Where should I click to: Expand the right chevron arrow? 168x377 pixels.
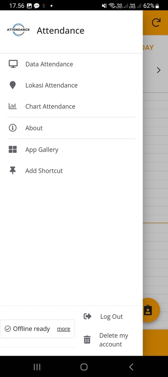pyautogui.click(x=158, y=70)
